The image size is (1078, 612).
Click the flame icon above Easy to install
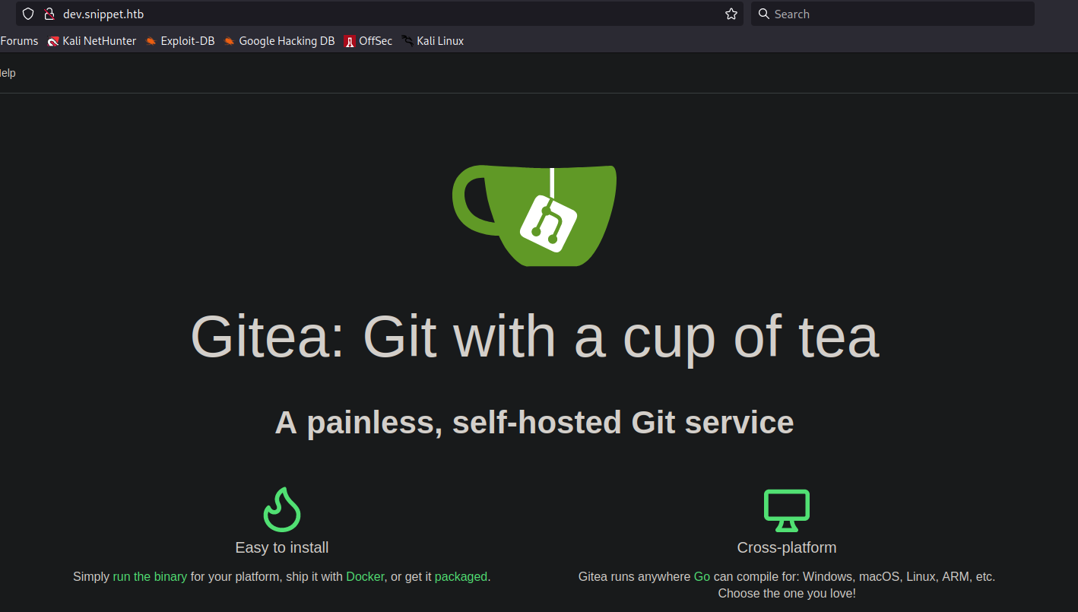(282, 509)
